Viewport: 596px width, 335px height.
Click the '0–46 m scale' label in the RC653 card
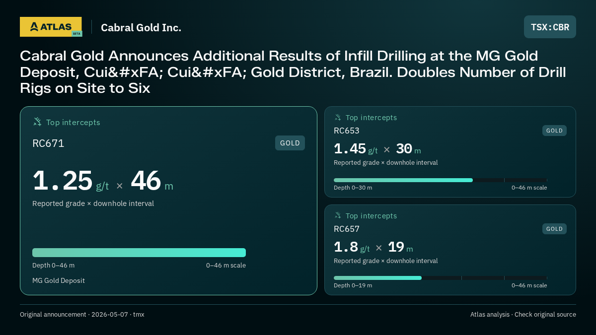point(529,188)
